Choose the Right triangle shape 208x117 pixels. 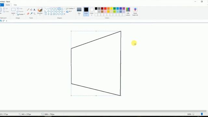tap(45, 11)
